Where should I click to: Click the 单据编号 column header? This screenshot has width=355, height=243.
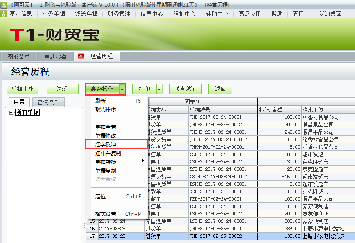223,110
